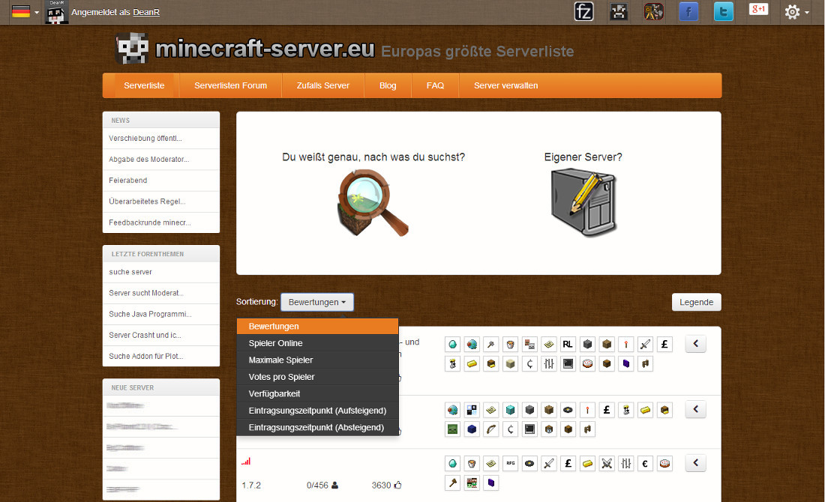This screenshot has height=502, width=825.
Task: Click the Legende button
Action: (x=696, y=302)
